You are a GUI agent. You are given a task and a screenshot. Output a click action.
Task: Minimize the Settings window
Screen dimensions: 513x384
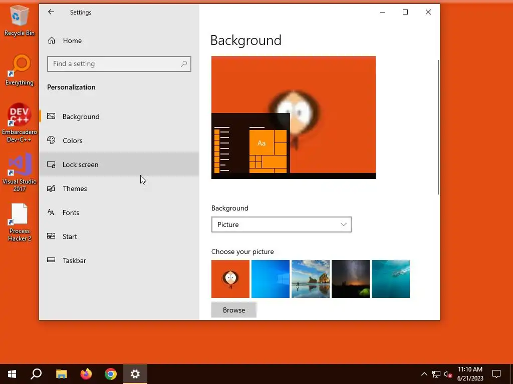pyautogui.click(x=382, y=12)
